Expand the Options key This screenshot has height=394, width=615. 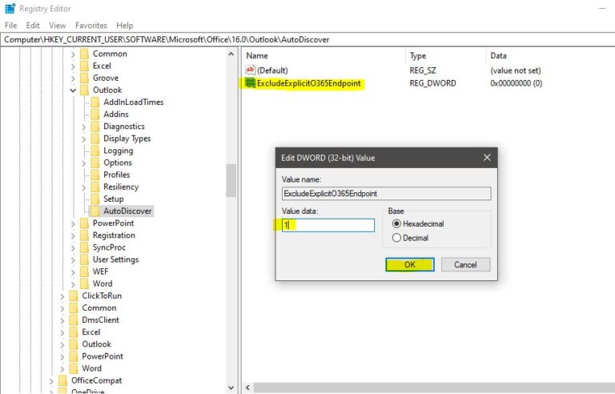(x=83, y=163)
